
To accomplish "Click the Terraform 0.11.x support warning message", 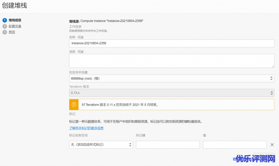I will pos(120,105).
